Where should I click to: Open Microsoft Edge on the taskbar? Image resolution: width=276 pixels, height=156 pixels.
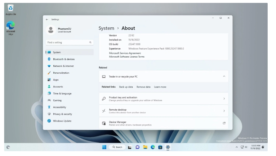tap(153, 147)
